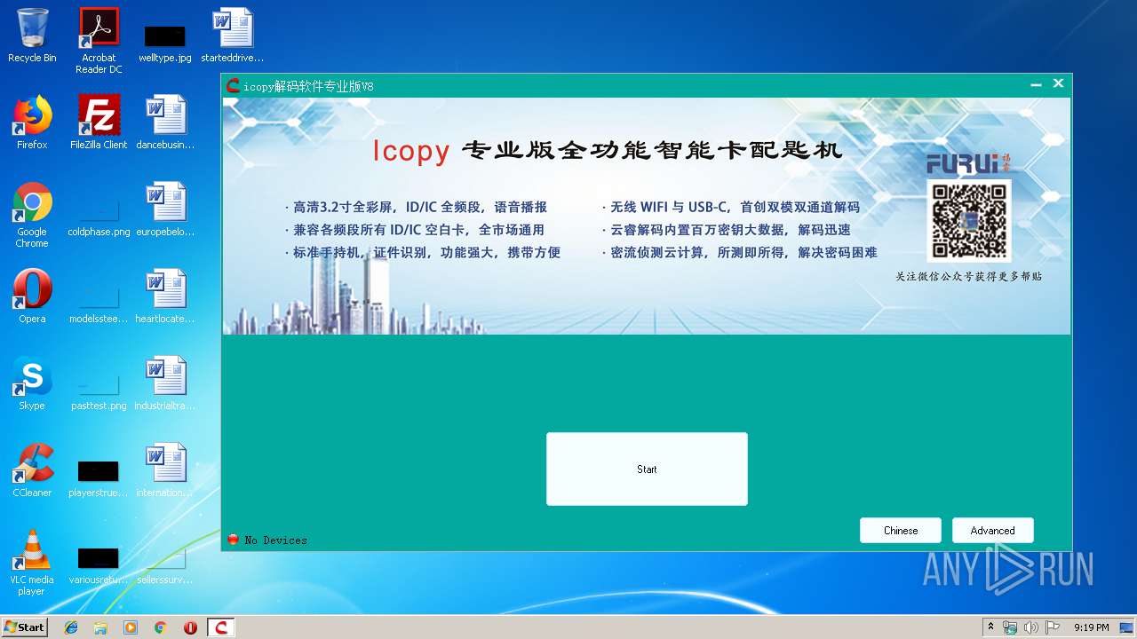This screenshot has height=639, width=1137.
Task: Click the FURUI brand logo
Action: 968,163
